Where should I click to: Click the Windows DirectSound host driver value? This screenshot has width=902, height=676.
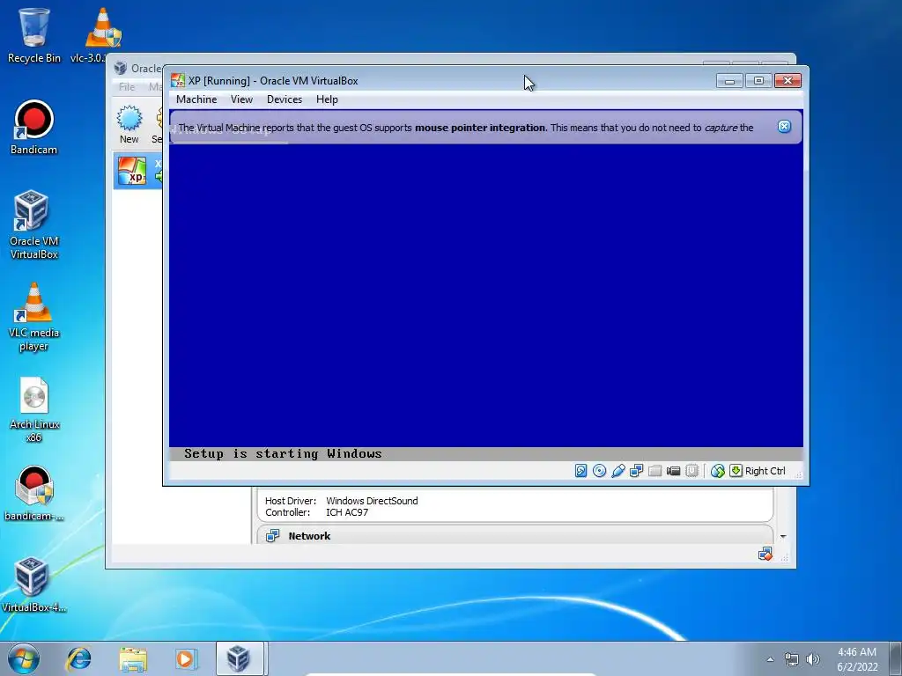(372, 501)
